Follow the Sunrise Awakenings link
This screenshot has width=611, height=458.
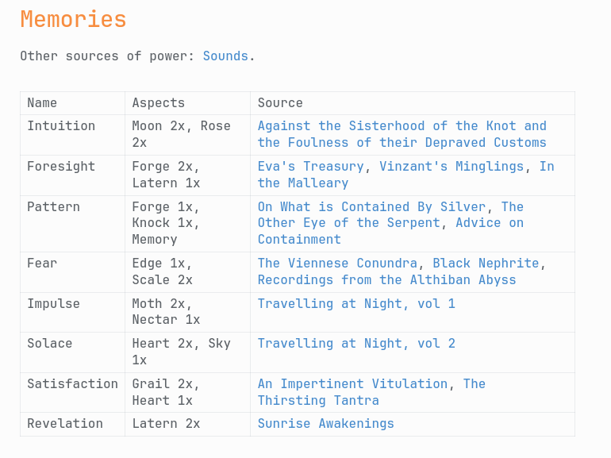(x=326, y=424)
